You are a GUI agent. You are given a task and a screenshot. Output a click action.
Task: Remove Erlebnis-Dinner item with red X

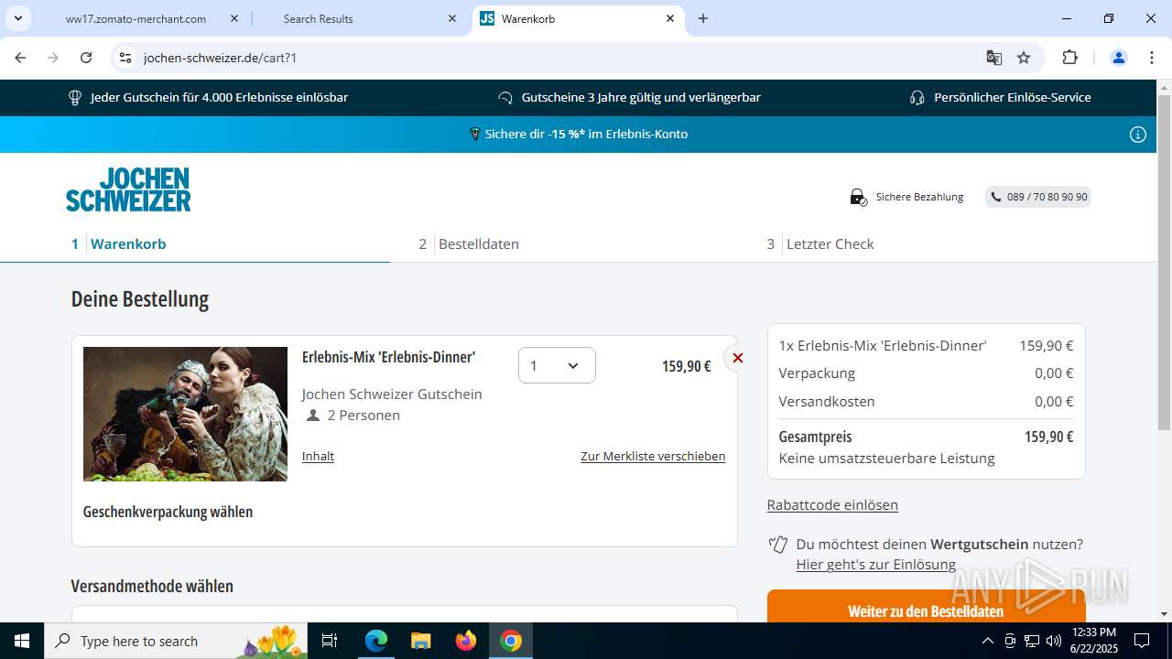[x=737, y=358]
